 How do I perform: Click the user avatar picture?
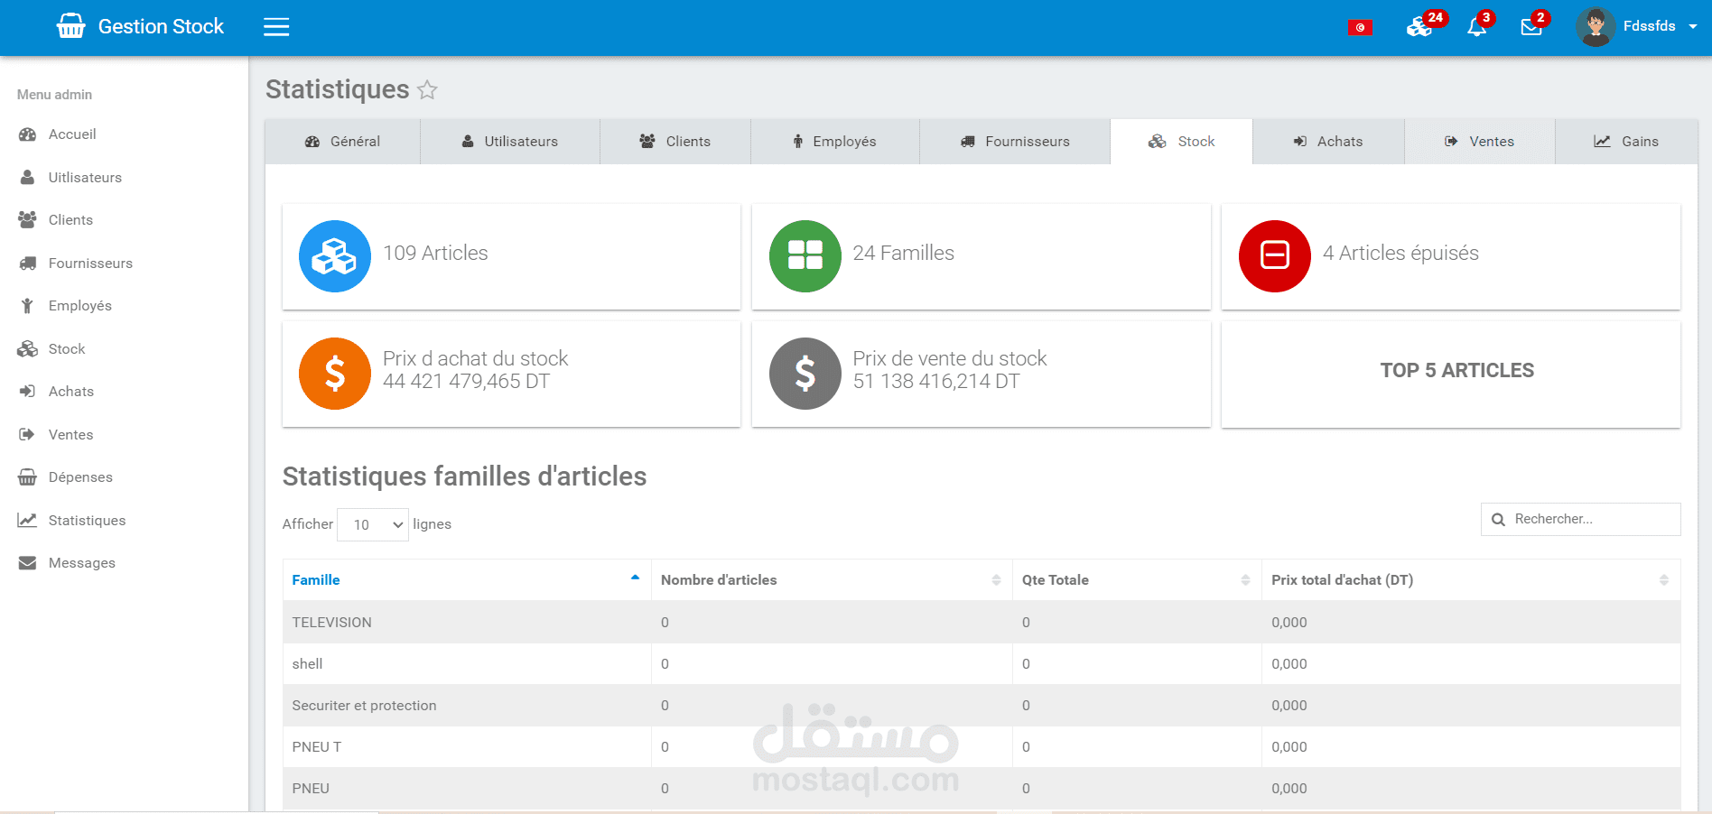1596,27
